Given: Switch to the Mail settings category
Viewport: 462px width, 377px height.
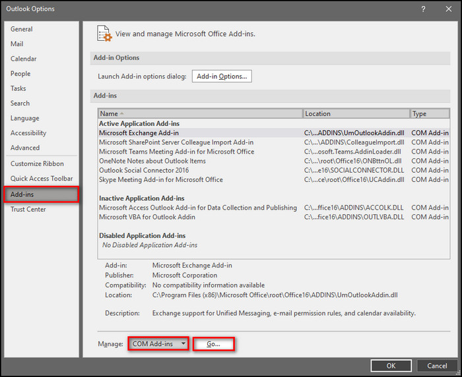Looking at the screenshot, I should (x=17, y=44).
